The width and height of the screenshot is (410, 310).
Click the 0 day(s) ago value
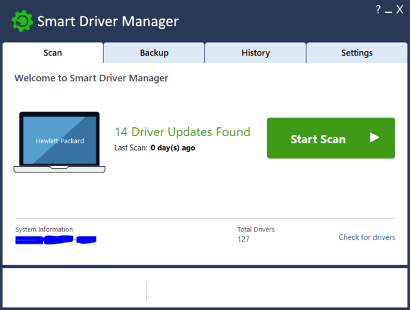click(173, 148)
